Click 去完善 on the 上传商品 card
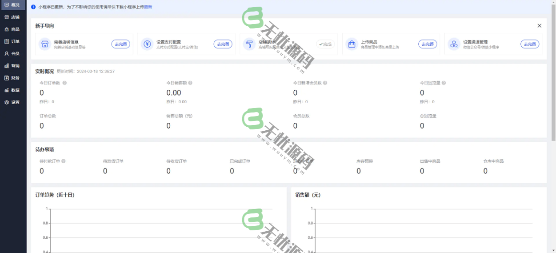The height and width of the screenshot is (253, 556). pos(428,44)
